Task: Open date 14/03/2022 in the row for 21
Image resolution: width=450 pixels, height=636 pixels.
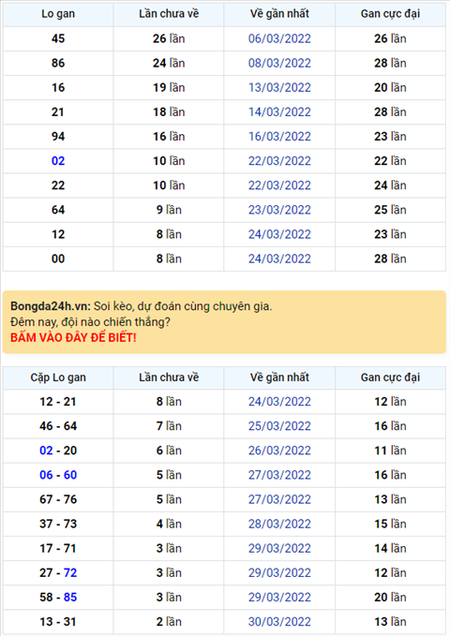Action: click(279, 112)
